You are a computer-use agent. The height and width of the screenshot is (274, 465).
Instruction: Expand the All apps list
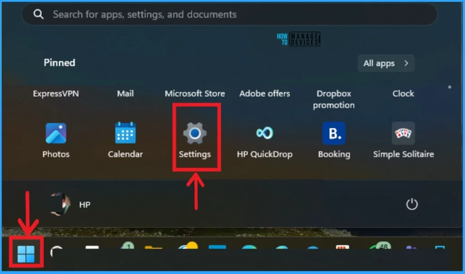pos(386,63)
